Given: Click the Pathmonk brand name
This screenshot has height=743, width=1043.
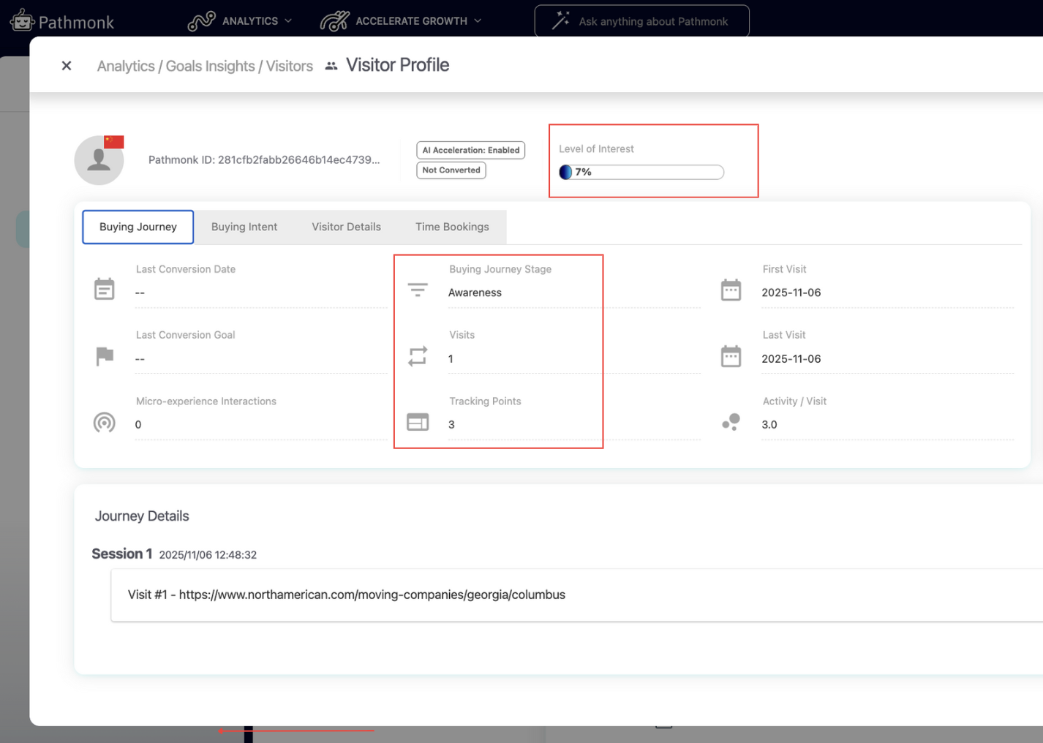Looking at the screenshot, I should (76, 23).
